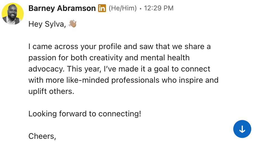Open the Barney Abramson name link
The width and height of the screenshot is (258, 143).
coord(62,8)
